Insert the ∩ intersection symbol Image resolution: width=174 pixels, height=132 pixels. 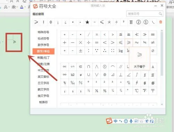click(x=89, y=67)
